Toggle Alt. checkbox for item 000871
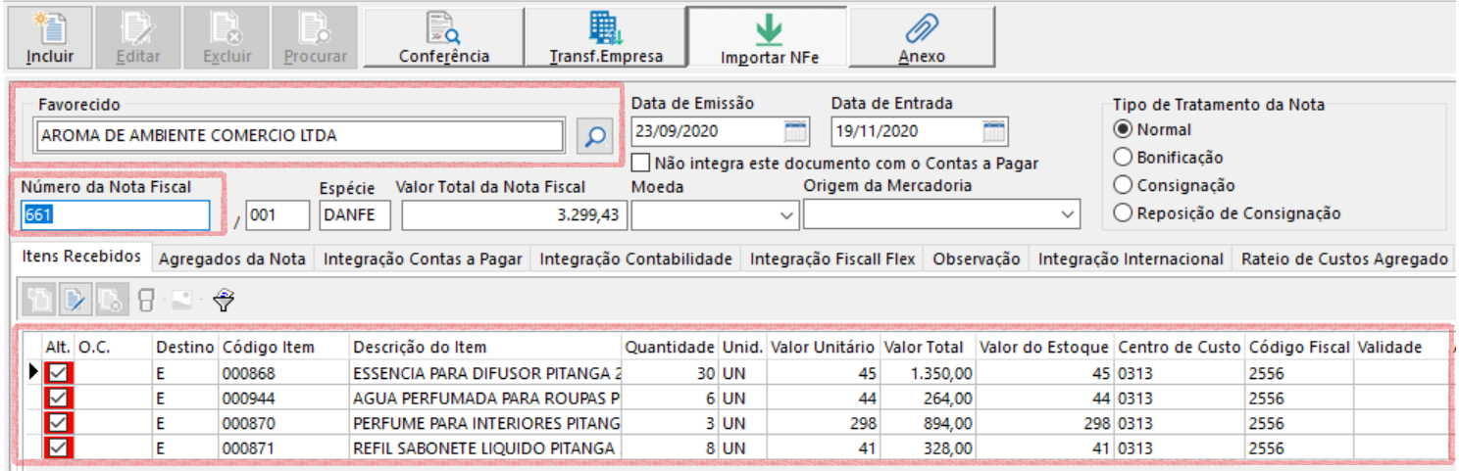The width and height of the screenshot is (1459, 471). click(x=59, y=448)
